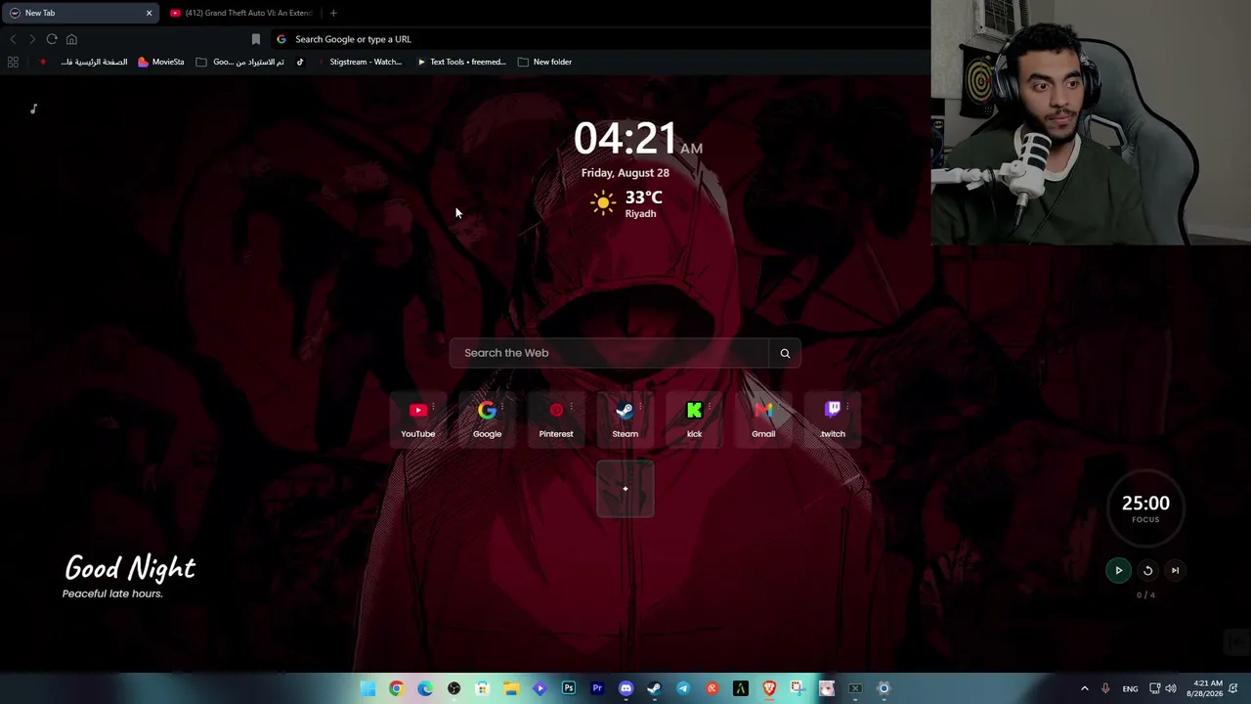This screenshot has width=1251, height=704.
Task: Open OBS Studio from the taskbar
Action: point(453,688)
